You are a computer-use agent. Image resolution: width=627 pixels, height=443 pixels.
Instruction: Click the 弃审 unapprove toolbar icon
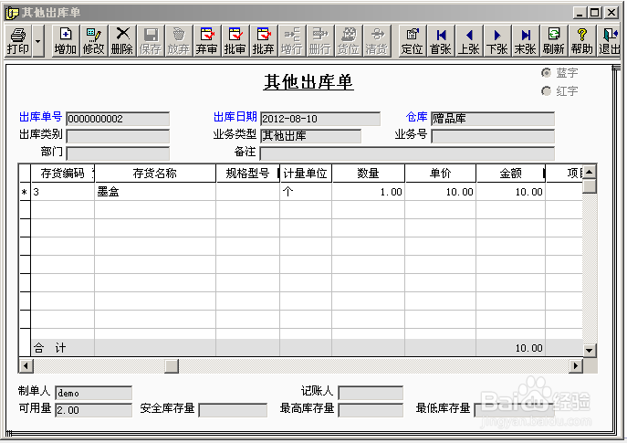pos(207,41)
